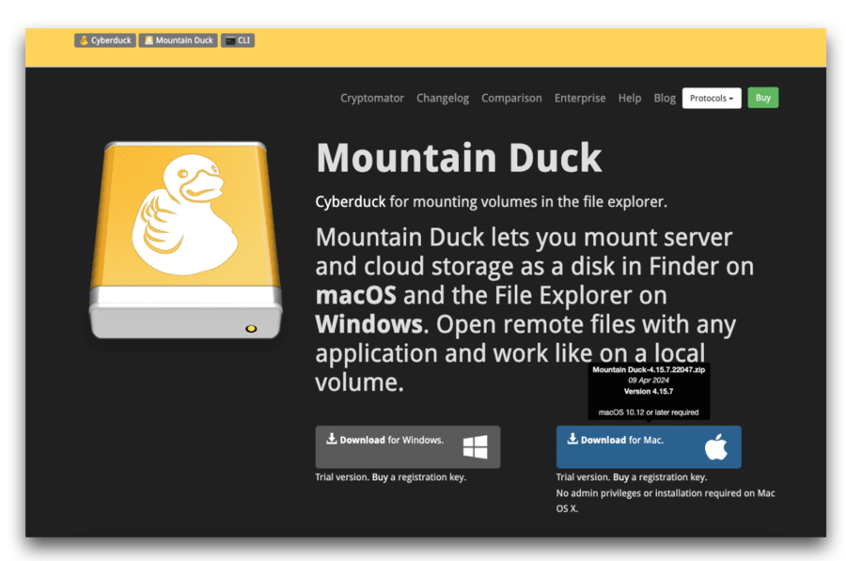Viewport: 846px width, 561px height.
Task: Click the green Buy button
Action: [x=762, y=98]
